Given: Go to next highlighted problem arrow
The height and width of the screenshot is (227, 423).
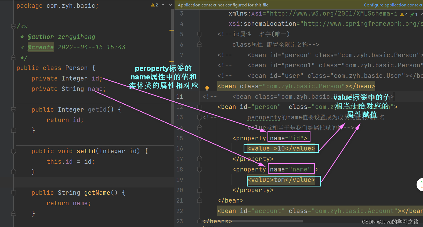Looking at the screenshot, I should [170, 5].
